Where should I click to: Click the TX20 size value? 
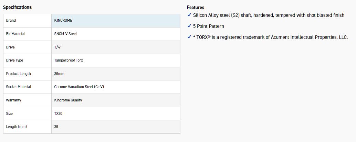tap(58, 113)
